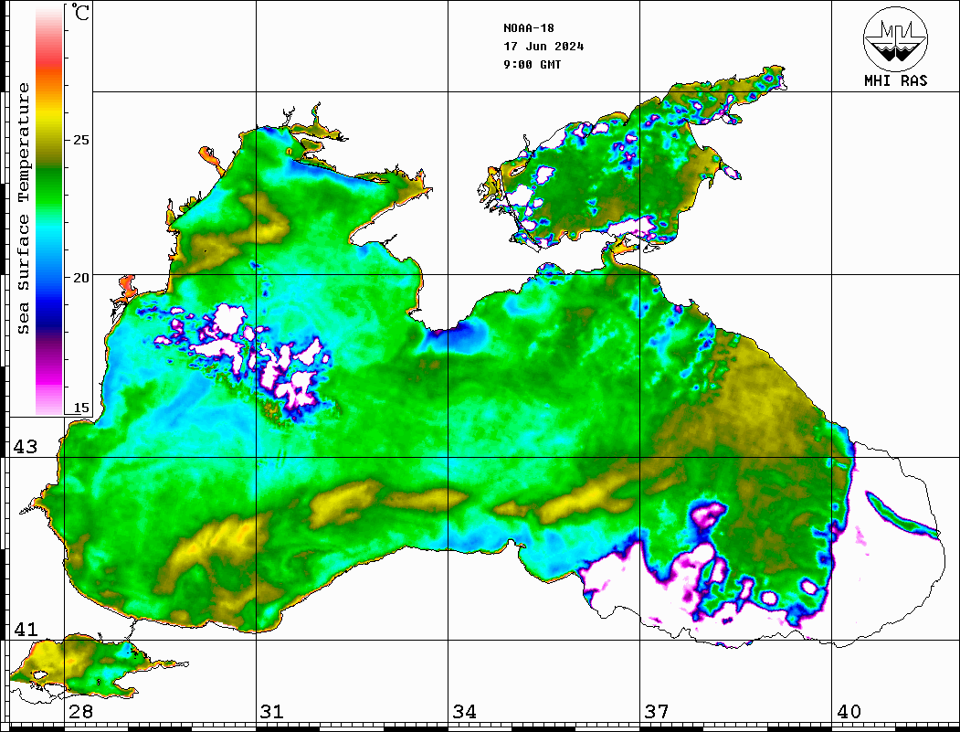The height and width of the screenshot is (732, 960).
Task: Click the '17 Jun 2024' date text
Action: coord(543,47)
